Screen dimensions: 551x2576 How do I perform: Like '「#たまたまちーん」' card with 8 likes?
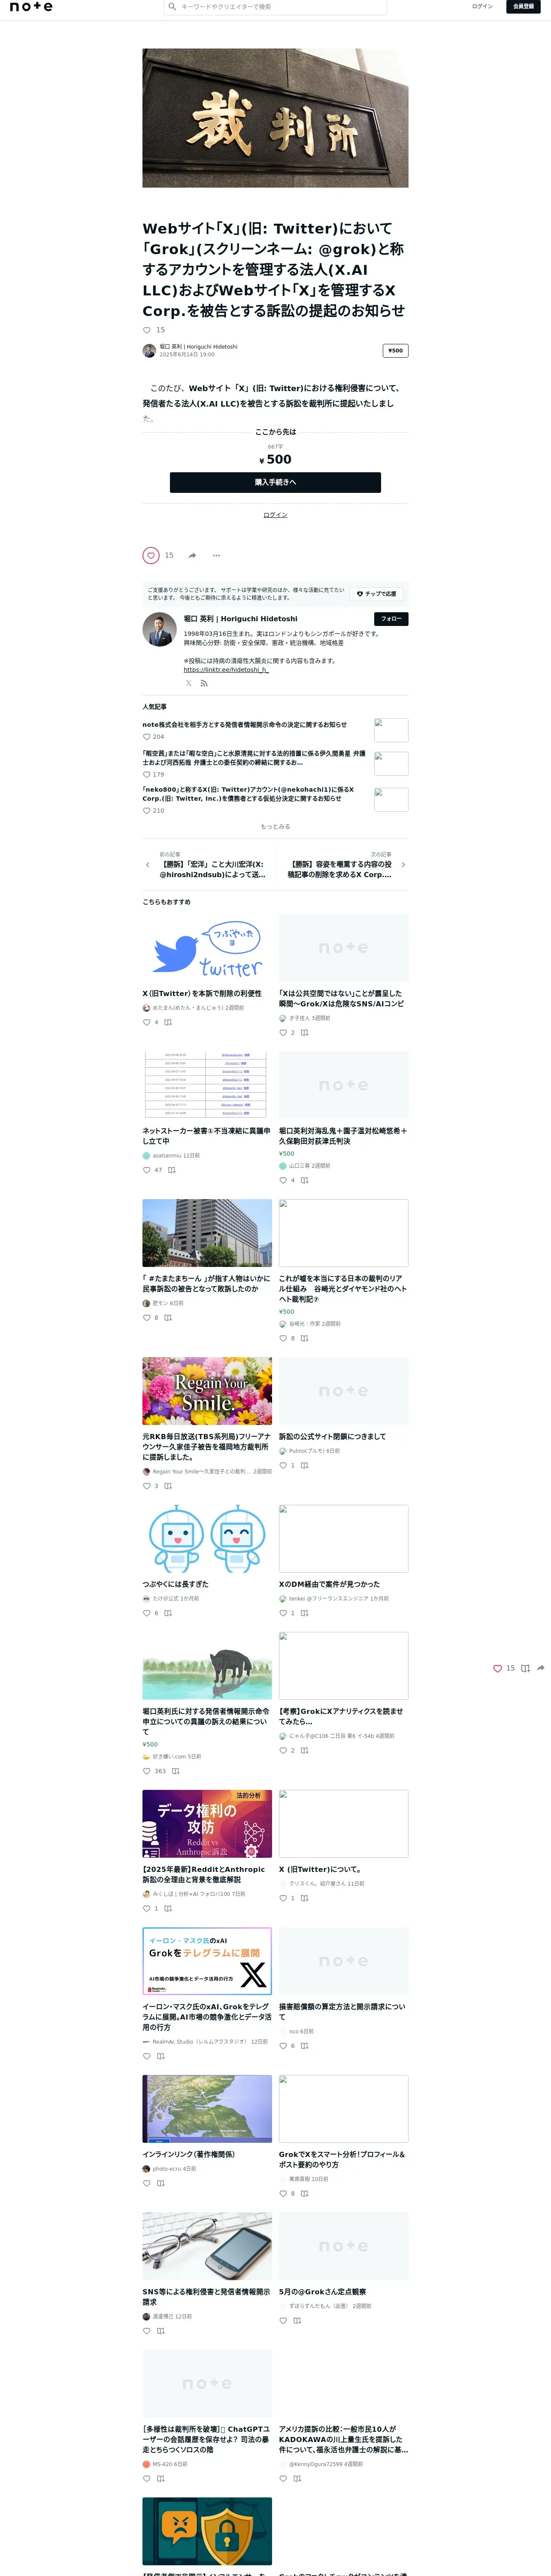147,1318
